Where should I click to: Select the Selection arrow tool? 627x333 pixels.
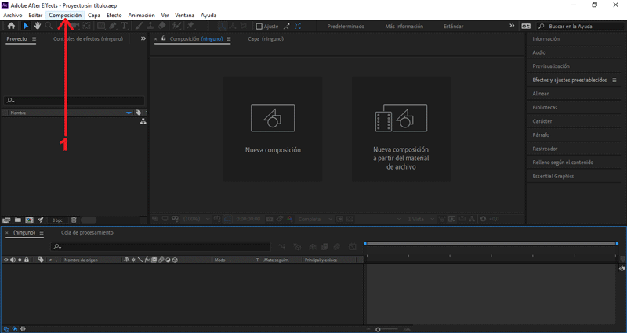click(26, 26)
